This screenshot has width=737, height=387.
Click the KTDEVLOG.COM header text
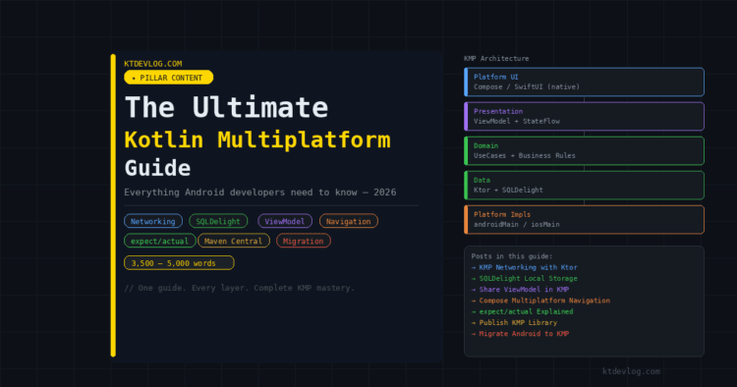[152, 64]
